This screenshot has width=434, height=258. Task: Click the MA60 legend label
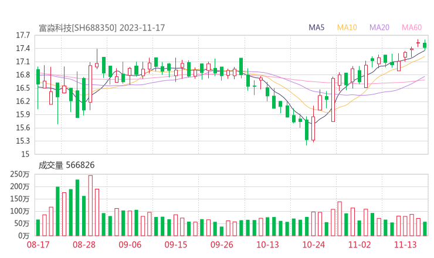point(412,28)
